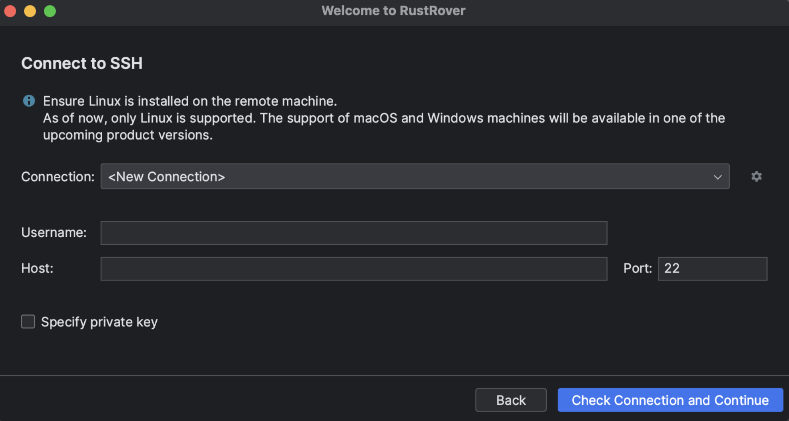789x421 pixels.
Task: Click the Username label
Action: tap(54, 232)
